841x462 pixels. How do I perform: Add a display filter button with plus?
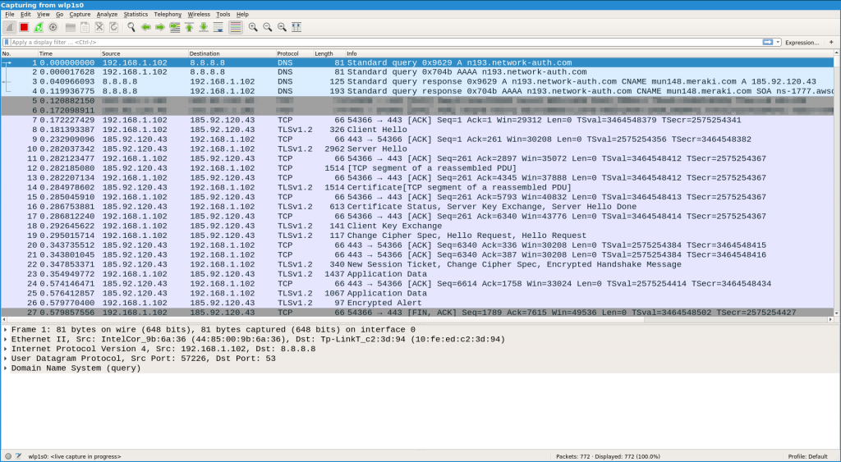coord(831,43)
